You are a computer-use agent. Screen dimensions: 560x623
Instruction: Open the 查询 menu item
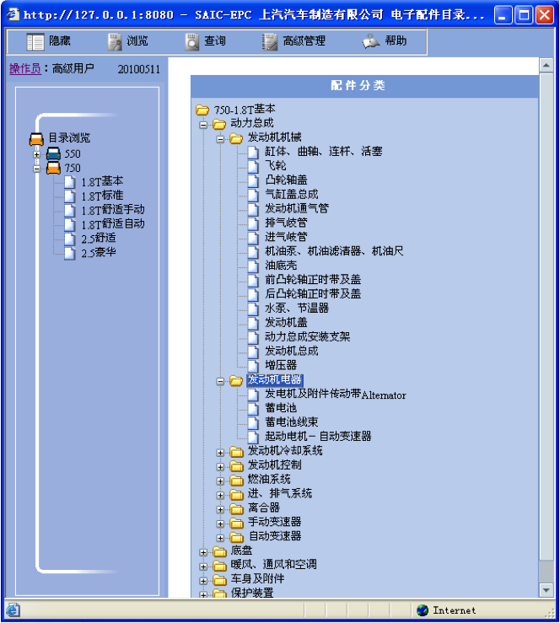214,41
